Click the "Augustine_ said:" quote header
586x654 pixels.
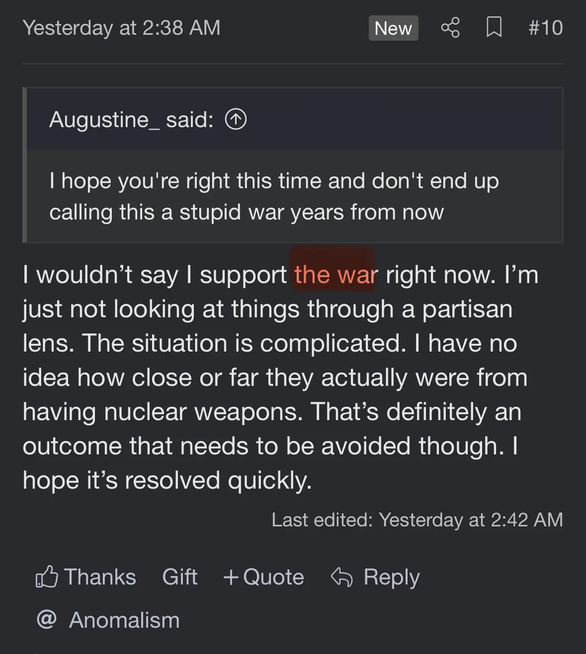[131, 119]
